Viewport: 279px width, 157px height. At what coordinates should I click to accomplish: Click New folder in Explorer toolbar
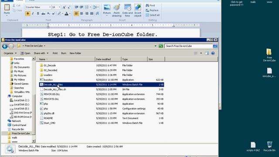coord(75,53)
